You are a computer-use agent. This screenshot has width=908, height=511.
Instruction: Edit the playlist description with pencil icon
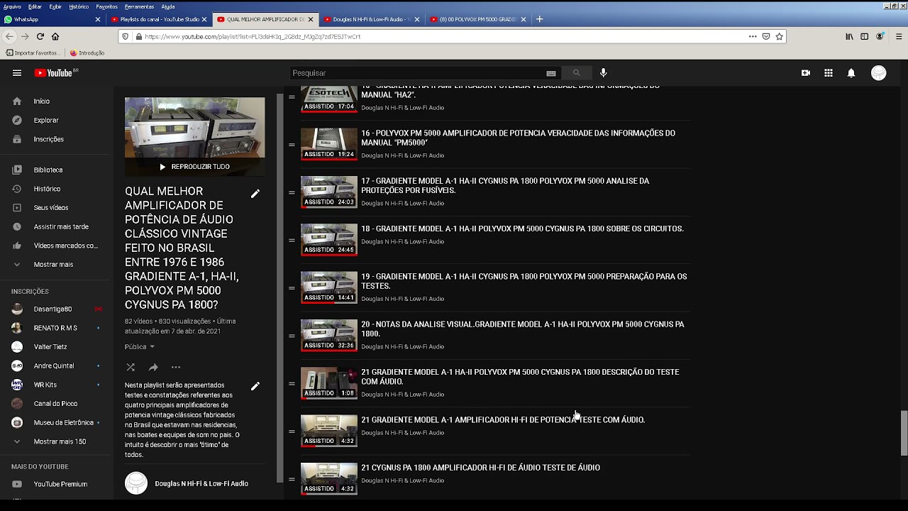click(x=255, y=386)
